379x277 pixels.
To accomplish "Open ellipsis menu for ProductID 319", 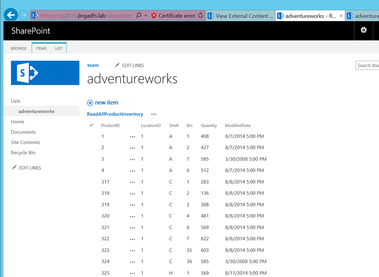I will pos(132,205).
